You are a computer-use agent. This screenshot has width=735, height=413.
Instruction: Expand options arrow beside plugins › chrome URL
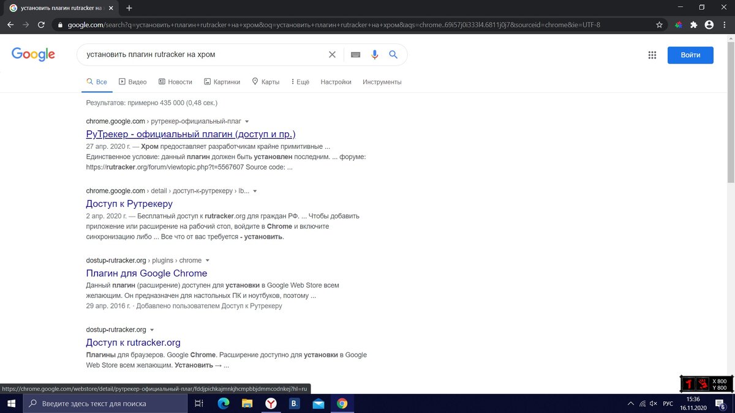pos(207,261)
